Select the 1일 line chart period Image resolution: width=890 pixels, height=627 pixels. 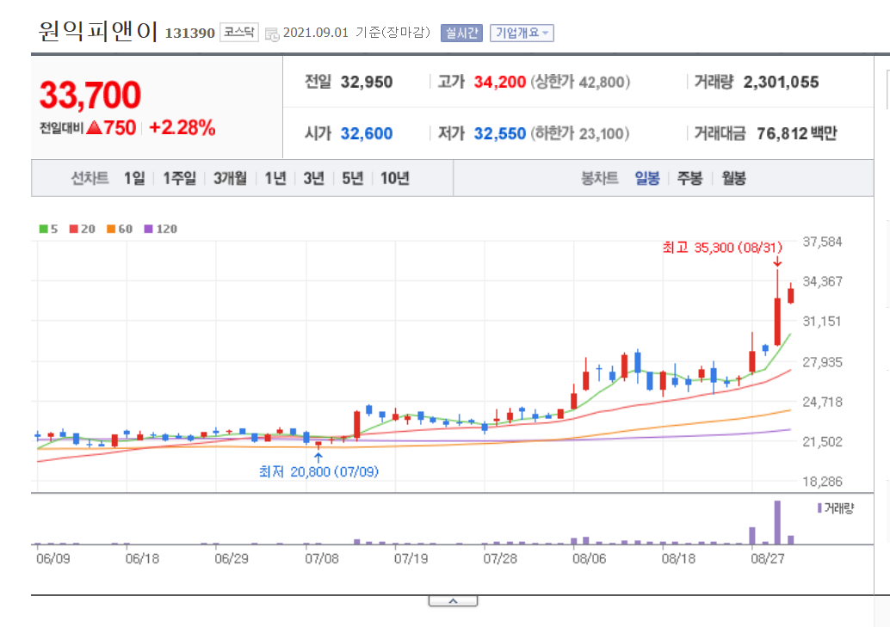pos(134,179)
